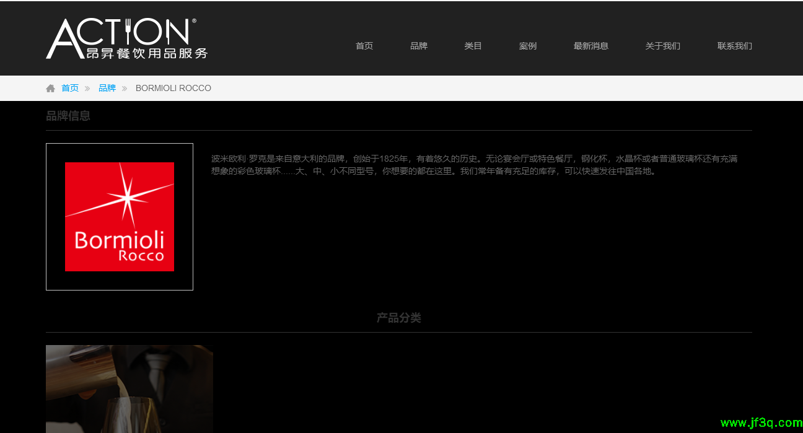Select 首页 in the navigation menu
This screenshot has width=803, height=433.
364,45
